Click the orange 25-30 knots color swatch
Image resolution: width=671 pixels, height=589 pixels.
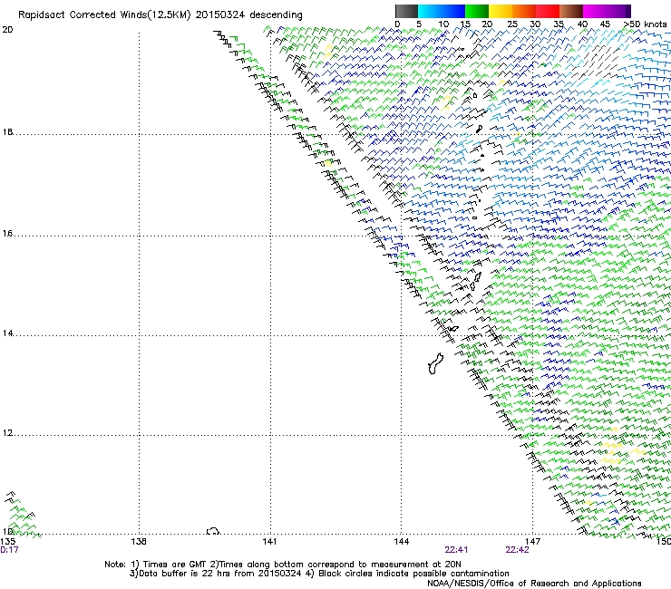coord(524,11)
